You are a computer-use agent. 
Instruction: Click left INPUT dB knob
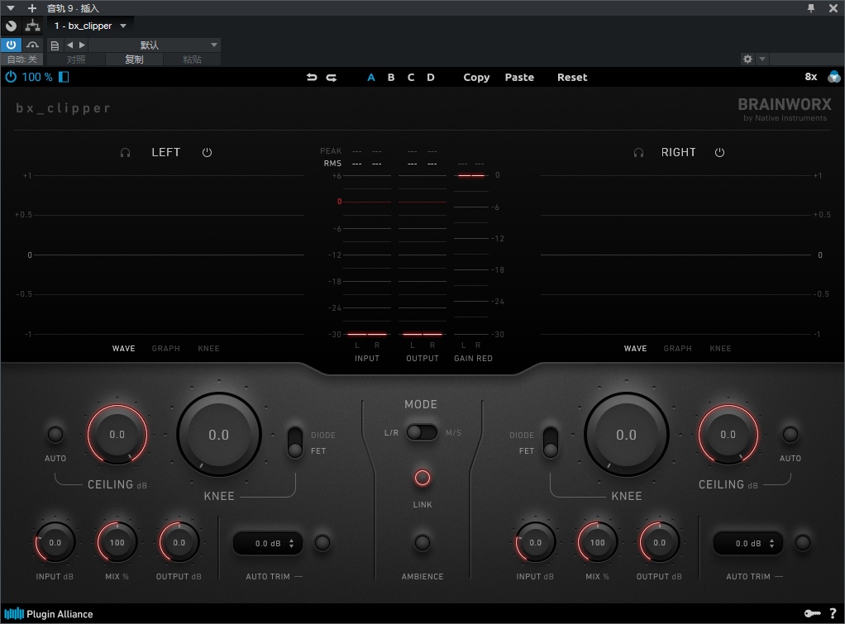[55, 543]
